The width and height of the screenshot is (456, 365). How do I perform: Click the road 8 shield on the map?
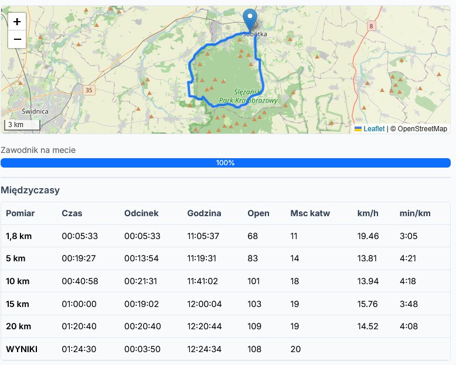coord(371,26)
